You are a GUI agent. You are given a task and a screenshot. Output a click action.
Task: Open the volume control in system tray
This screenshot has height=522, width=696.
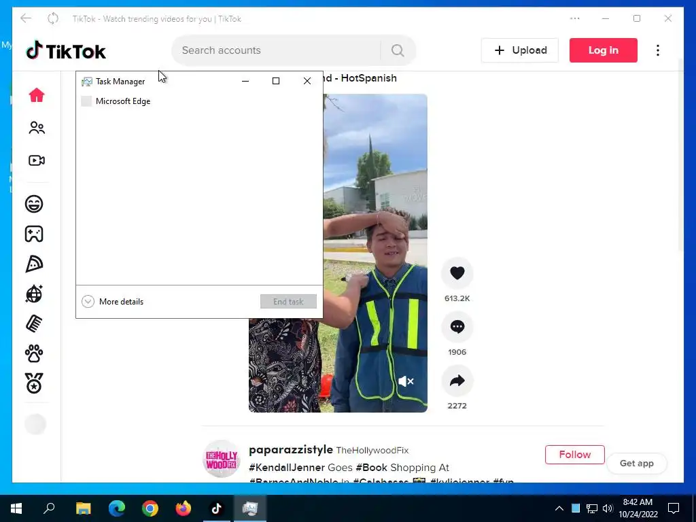608,508
